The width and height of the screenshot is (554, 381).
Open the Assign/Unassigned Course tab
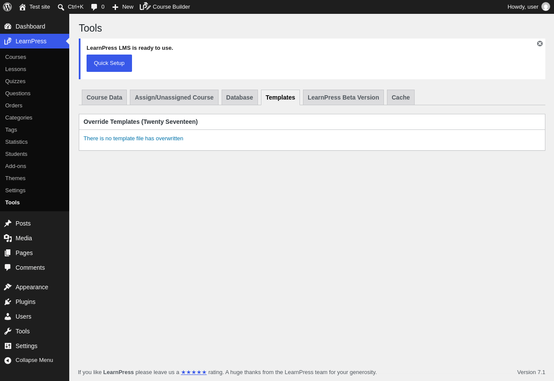click(x=174, y=97)
